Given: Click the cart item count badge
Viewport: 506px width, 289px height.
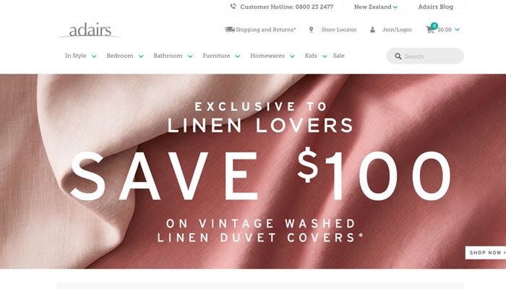Looking at the screenshot, I should coord(434,26).
